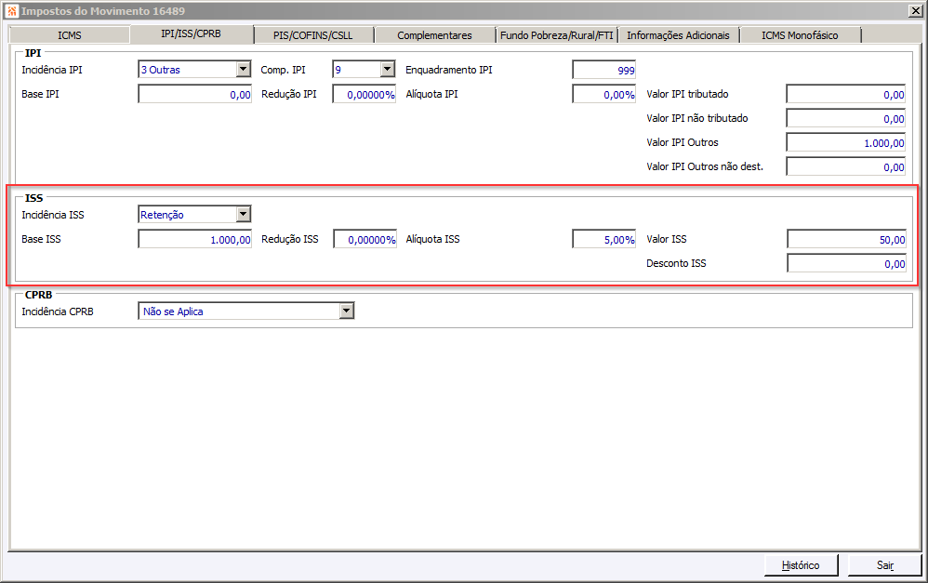Expand the Comp. IPI dropdown arrow

click(x=387, y=69)
